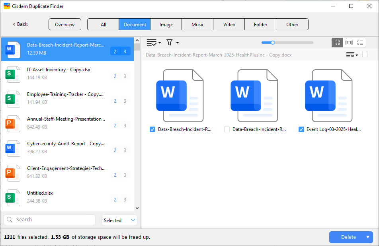The image size is (379, 246).
Task: Open the filter options
Action: [169, 43]
